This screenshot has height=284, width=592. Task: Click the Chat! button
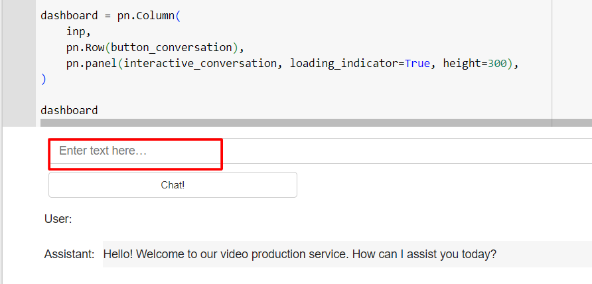173,184
